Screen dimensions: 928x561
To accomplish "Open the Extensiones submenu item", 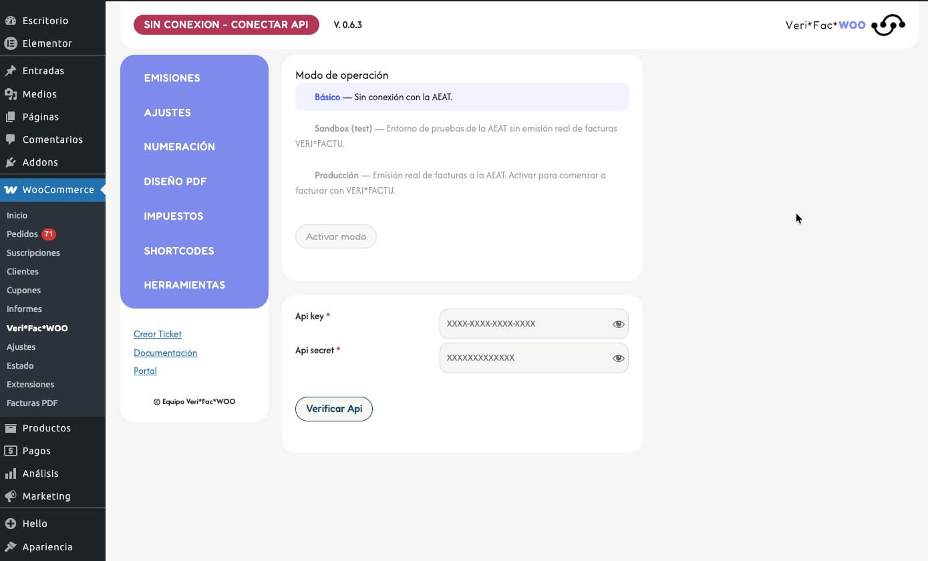I will tap(30, 385).
